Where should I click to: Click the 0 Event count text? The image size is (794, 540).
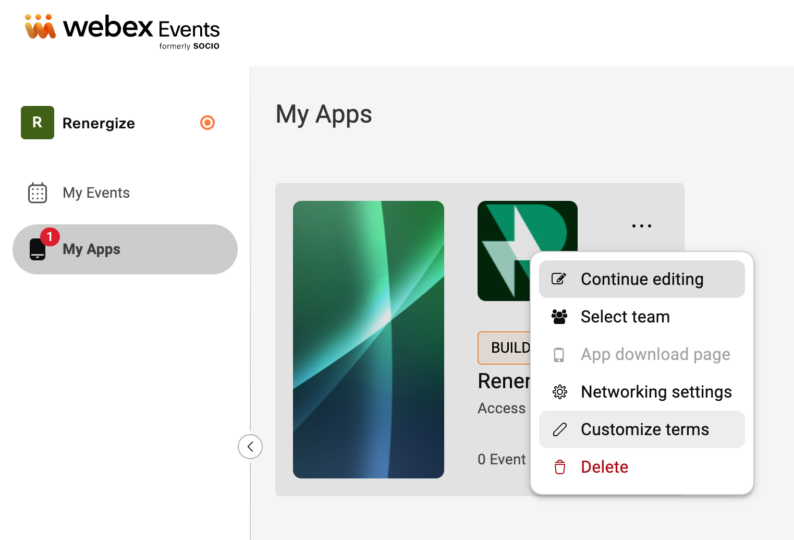coord(502,459)
